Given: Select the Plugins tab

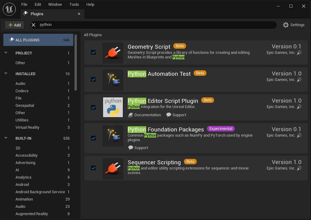Looking at the screenshot, I should coord(53,14).
